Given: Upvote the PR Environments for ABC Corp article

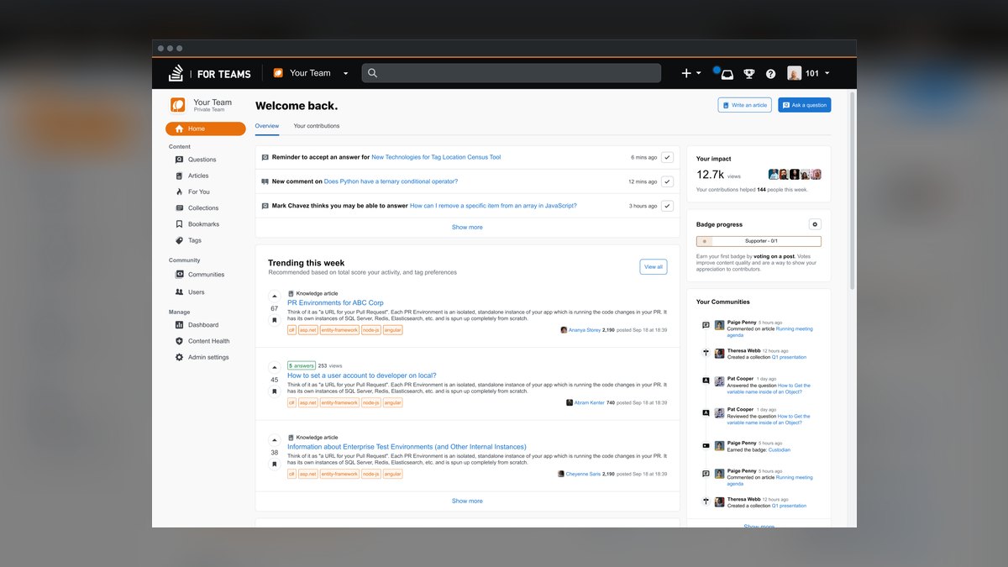Looking at the screenshot, I should (274, 296).
